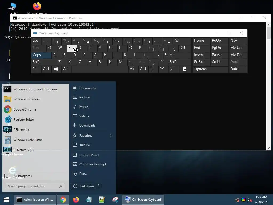This screenshot has width=273, height=205.
Task: Open Registry Editor from Start menu
Action: 36,120
